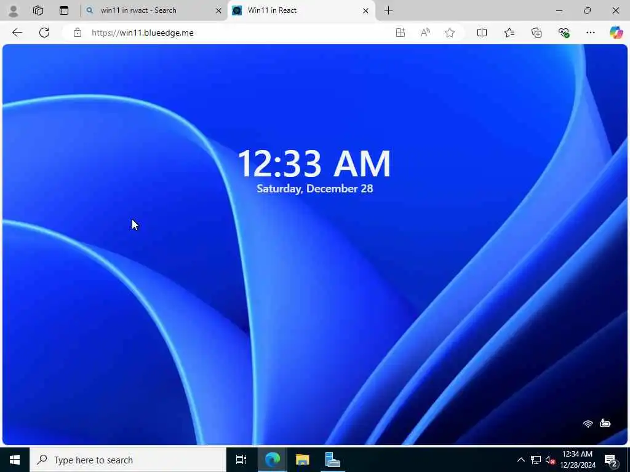Open the browser profile icon
630x472 pixels.
(14, 11)
